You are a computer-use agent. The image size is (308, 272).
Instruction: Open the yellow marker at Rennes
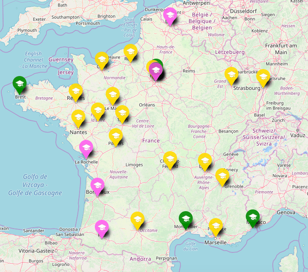click(76, 91)
